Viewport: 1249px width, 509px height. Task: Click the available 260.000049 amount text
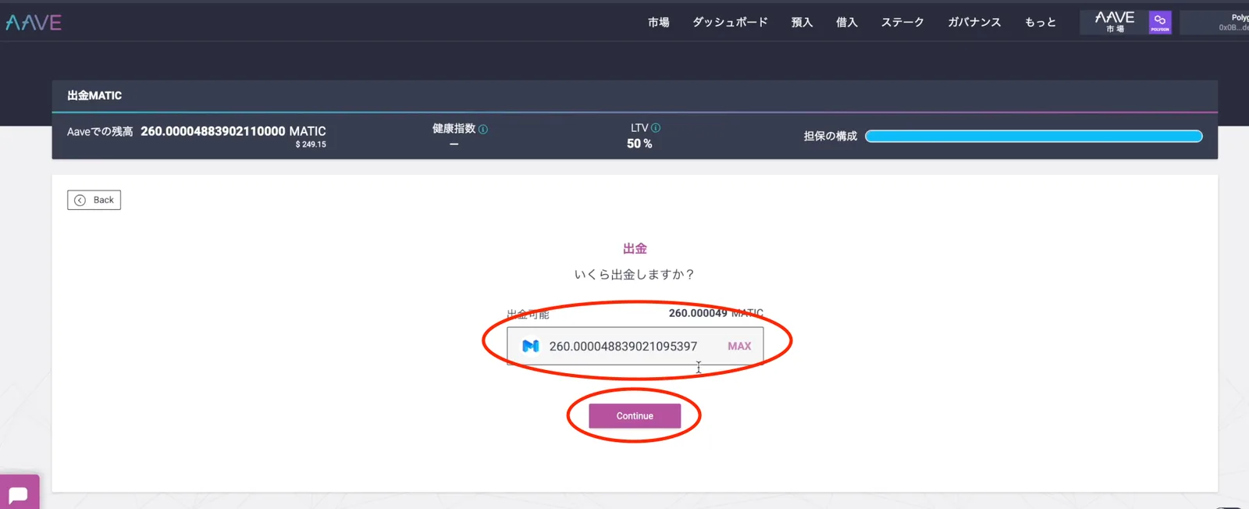click(x=698, y=313)
